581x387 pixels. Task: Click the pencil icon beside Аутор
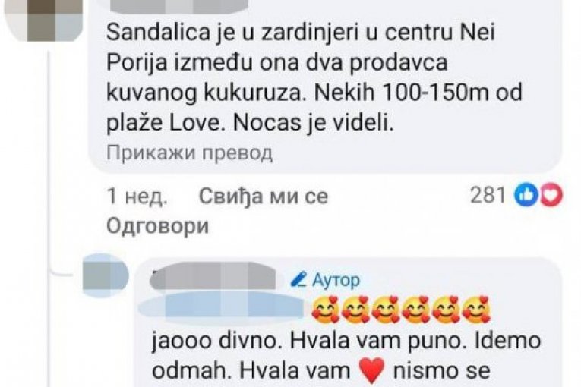coord(298,279)
